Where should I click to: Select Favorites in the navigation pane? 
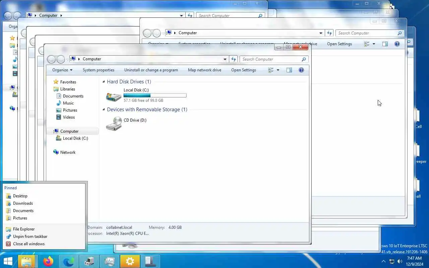click(x=68, y=82)
